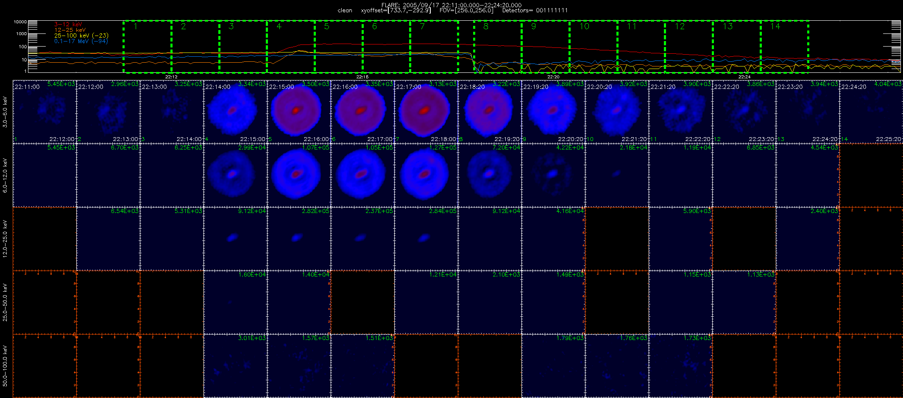
Task: Open the 25.0-50.0 keV image labeled 1.21E+04
Action: pyautogui.click(x=426, y=302)
